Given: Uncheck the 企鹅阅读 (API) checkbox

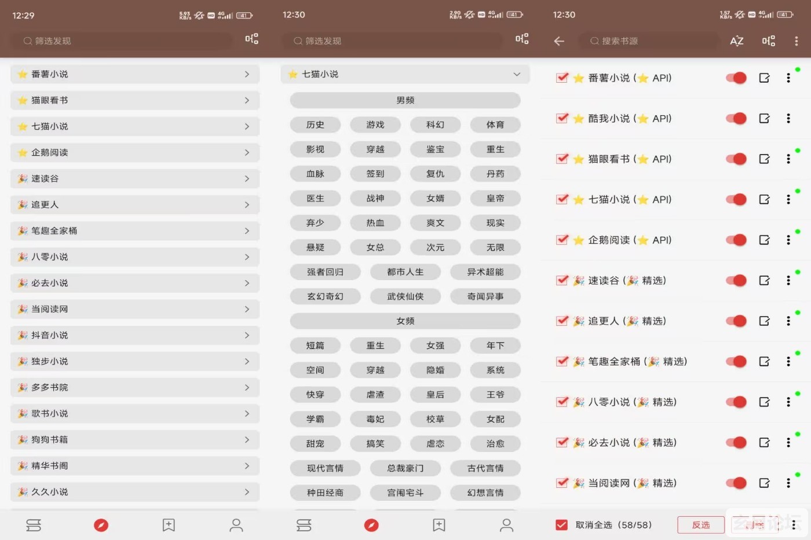Looking at the screenshot, I should tap(562, 240).
